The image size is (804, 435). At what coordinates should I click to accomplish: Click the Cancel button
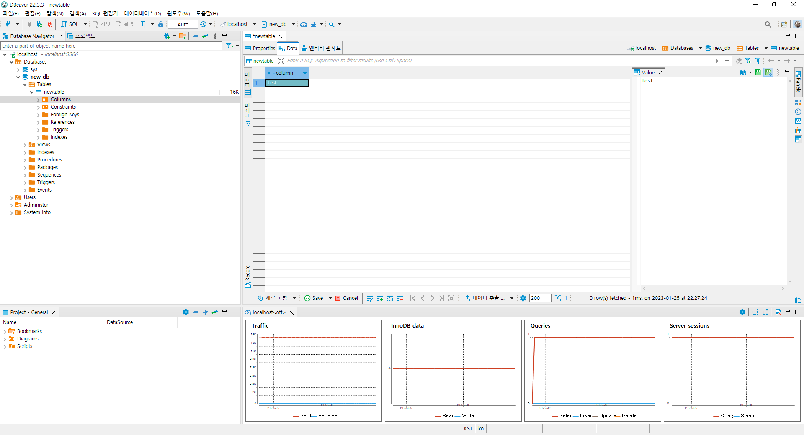[x=347, y=298]
